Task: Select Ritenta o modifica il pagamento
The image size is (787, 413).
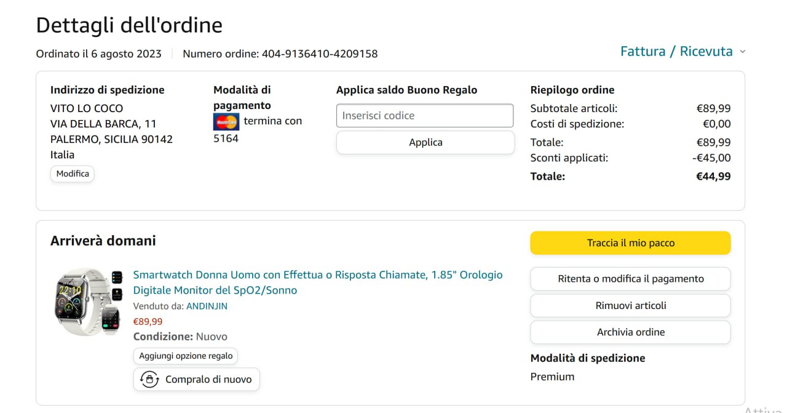Action: (630, 279)
